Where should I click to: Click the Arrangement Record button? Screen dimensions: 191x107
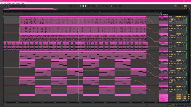(86, 6)
